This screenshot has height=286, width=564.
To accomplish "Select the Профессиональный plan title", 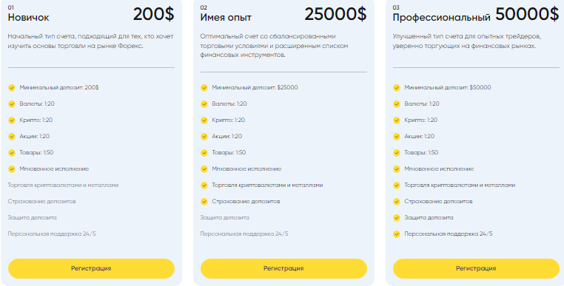I will pos(442,18).
